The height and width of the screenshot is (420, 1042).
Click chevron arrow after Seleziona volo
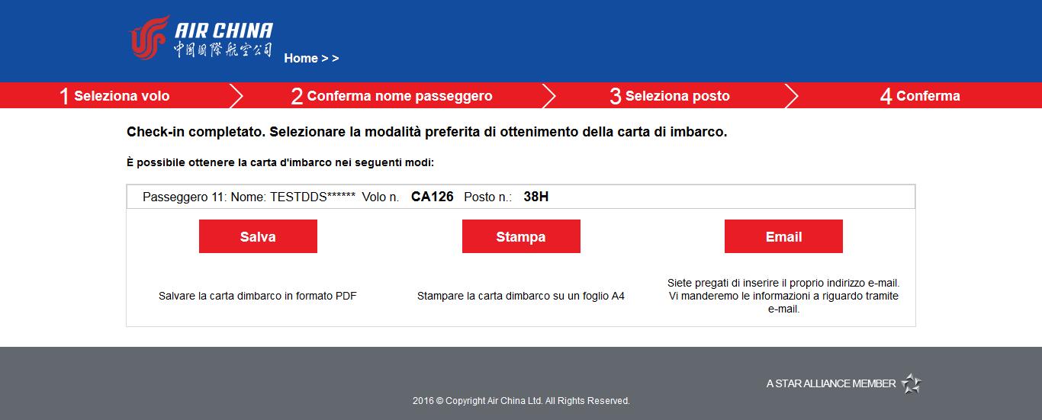[236, 95]
